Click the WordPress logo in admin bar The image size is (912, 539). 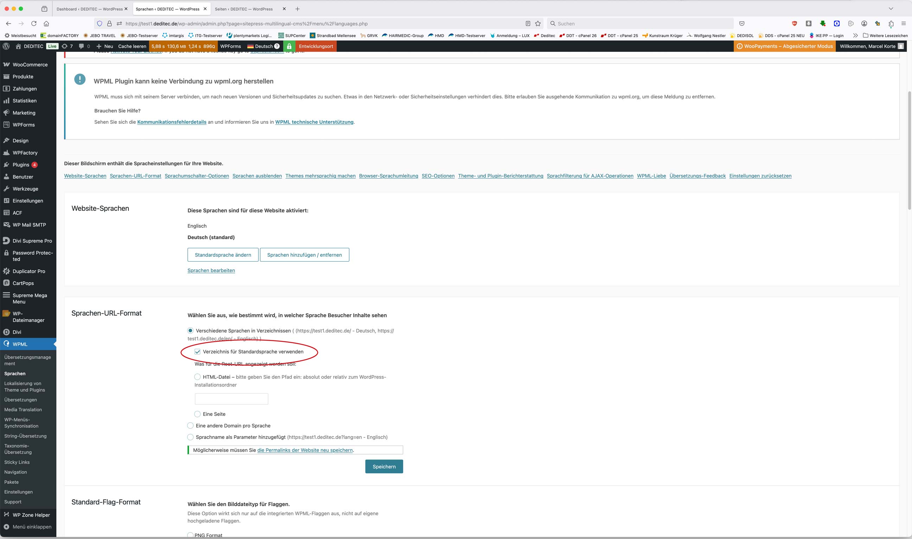[x=6, y=46]
